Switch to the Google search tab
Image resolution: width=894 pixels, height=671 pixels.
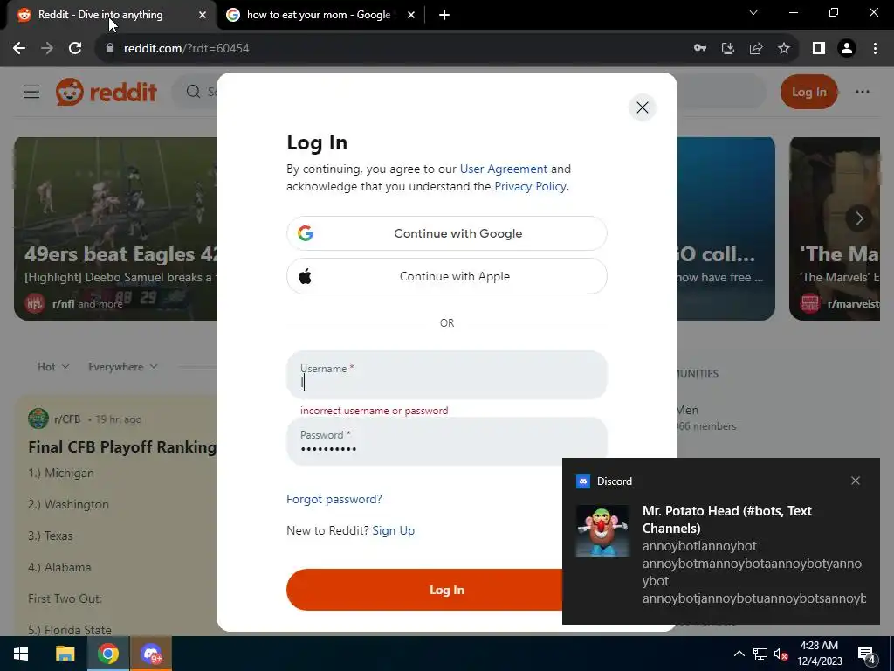tap(320, 15)
